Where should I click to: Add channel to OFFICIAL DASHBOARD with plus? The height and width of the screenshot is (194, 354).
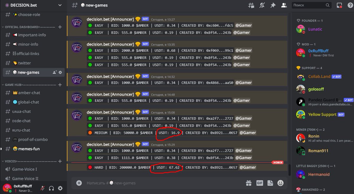[x=60, y=27]
